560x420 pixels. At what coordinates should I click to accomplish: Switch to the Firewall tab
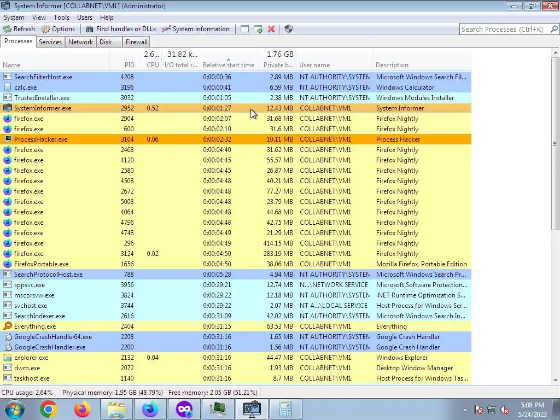pyautogui.click(x=136, y=42)
